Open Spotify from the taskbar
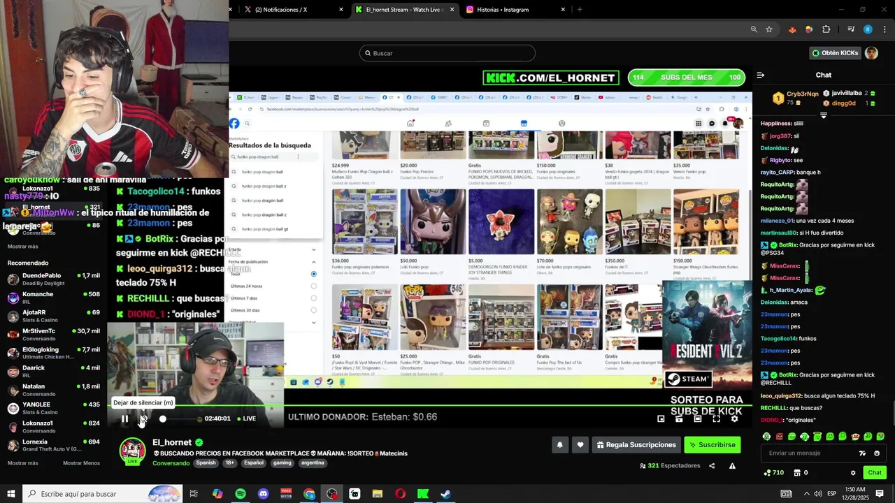Screen dimensions: 895x503 tap(241, 494)
